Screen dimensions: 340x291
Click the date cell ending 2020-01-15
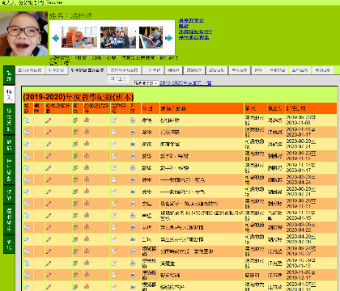pyautogui.click(x=311, y=215)
